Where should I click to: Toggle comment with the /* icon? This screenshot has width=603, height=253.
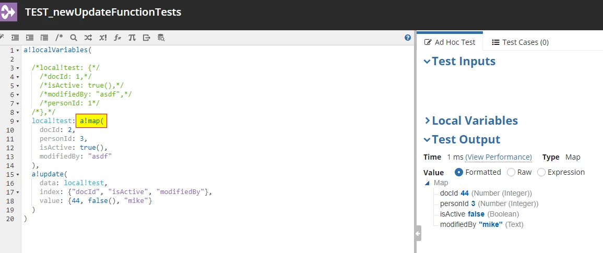(x=59, y=38)
